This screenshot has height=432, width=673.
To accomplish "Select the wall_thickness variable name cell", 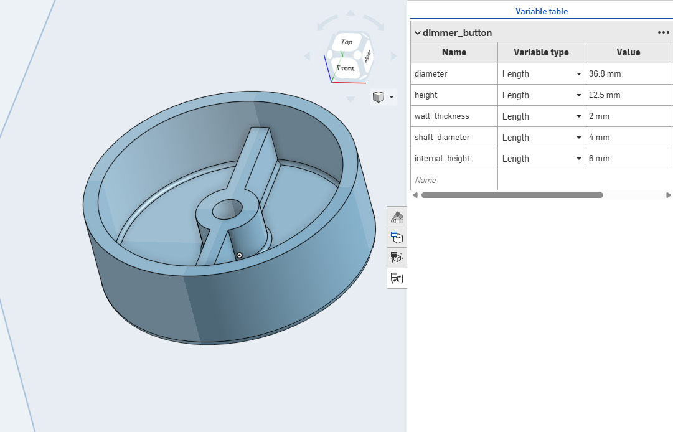I will click(x=454, y=116).
